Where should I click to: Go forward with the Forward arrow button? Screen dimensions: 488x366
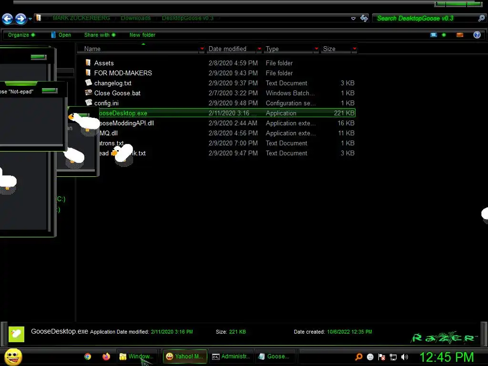(x=20, y=19)
